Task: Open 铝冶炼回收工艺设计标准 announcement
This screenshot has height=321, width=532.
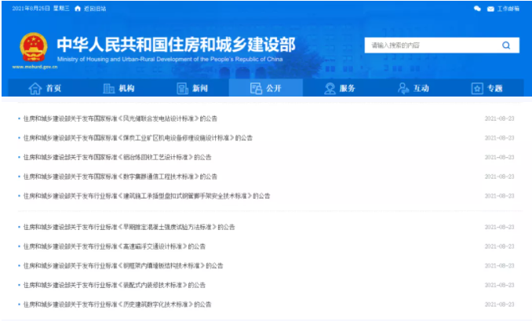Action: tap(117, 157)
